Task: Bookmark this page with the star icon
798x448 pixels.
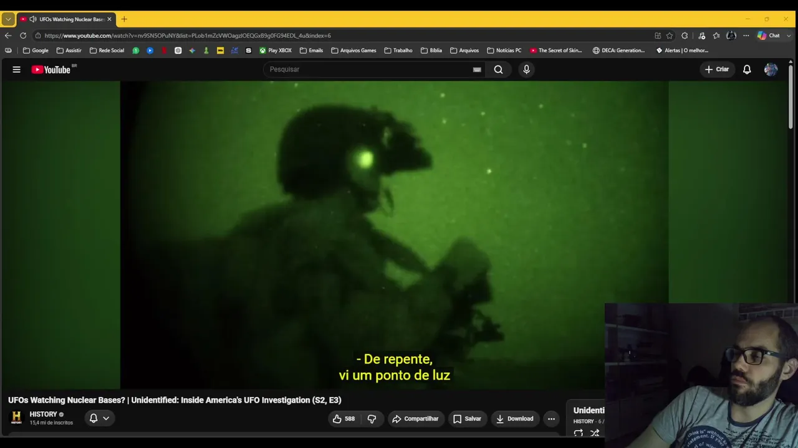Action: click(x=670, y=35)
